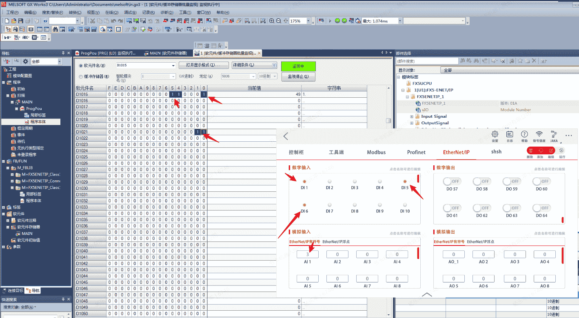Image resolution: width=579 pixels, height=318 pixels.
Task: Click the Save project icon in toolbar
Action: click(21, 21)
